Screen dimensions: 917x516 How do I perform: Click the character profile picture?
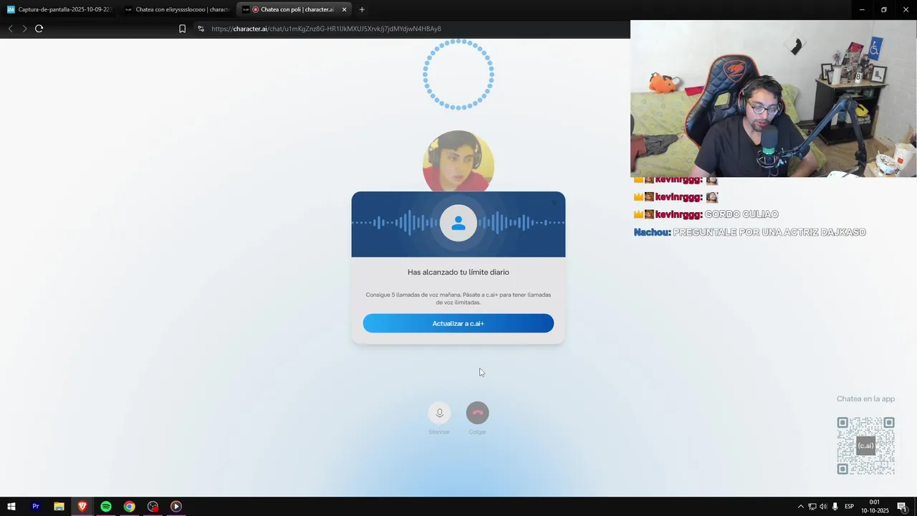(458, 162)
